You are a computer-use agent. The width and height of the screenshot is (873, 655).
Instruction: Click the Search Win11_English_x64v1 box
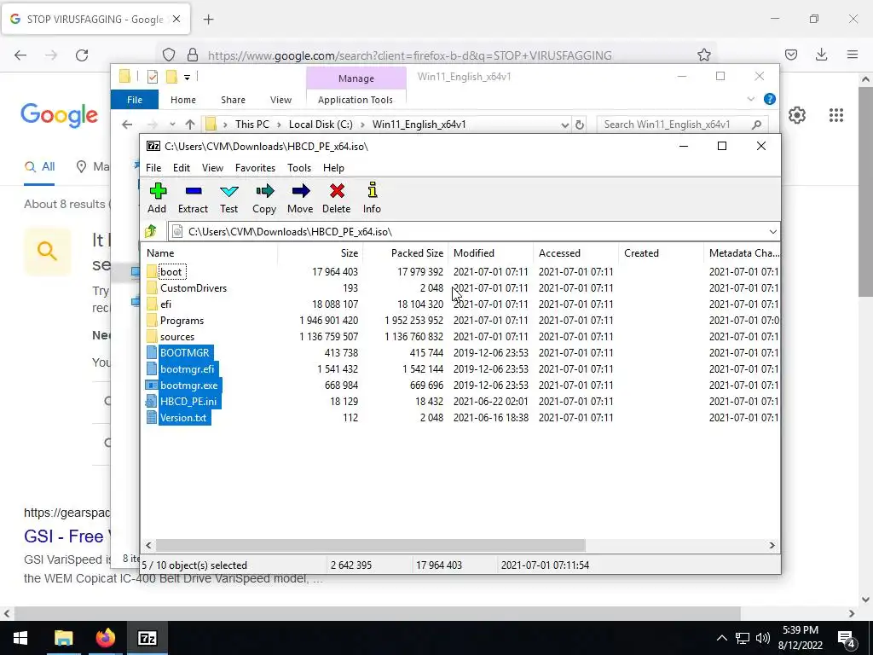click(x=682, y=125)
